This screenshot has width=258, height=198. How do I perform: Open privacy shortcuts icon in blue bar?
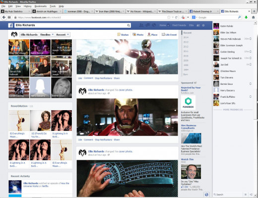click(x=198, y=25)
